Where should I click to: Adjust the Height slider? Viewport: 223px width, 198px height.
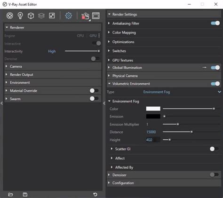(x=191, y=140)
